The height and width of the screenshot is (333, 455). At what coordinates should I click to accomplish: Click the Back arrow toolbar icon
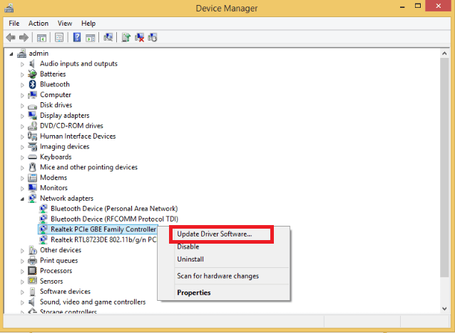coord(11,38)
